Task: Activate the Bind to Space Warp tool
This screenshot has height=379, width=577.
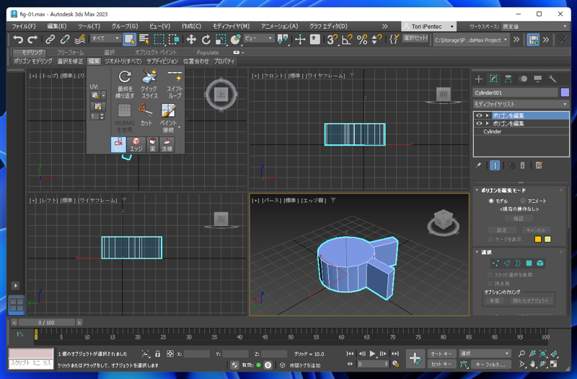Action: tap(80, 39)
